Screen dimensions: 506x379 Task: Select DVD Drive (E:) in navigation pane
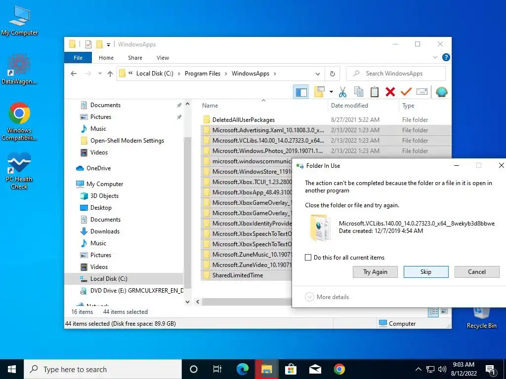tap(131, 291)
